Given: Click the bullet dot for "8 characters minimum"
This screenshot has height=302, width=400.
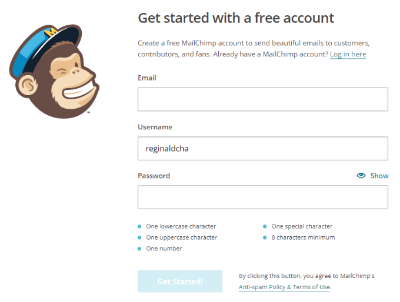Looking at the screenshot, I should click(x=265, y=237).
